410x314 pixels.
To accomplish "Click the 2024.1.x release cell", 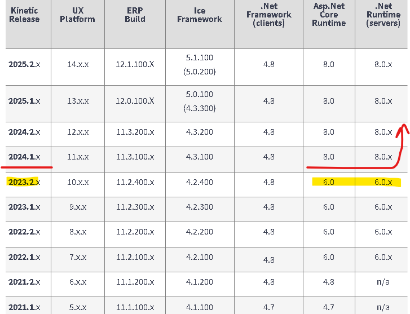I will tap(24, 157).
